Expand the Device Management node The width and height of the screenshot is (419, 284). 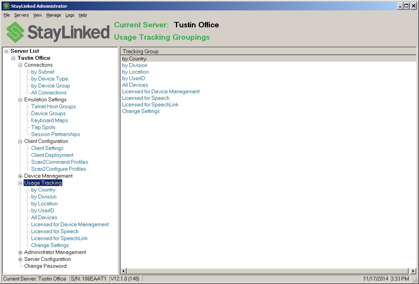[20, 176]
